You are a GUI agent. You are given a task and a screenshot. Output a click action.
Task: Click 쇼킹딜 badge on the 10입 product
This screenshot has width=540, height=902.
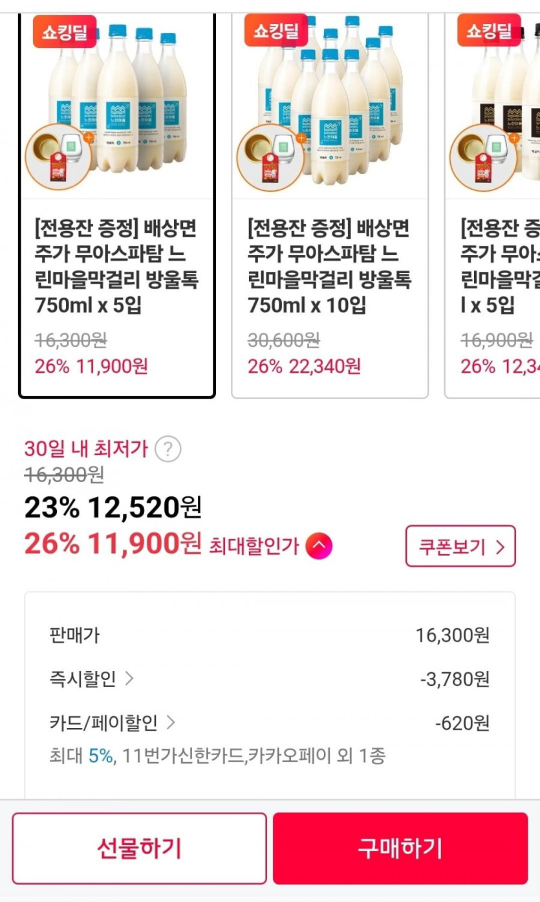pyautogui.click(x=276, y=31)
